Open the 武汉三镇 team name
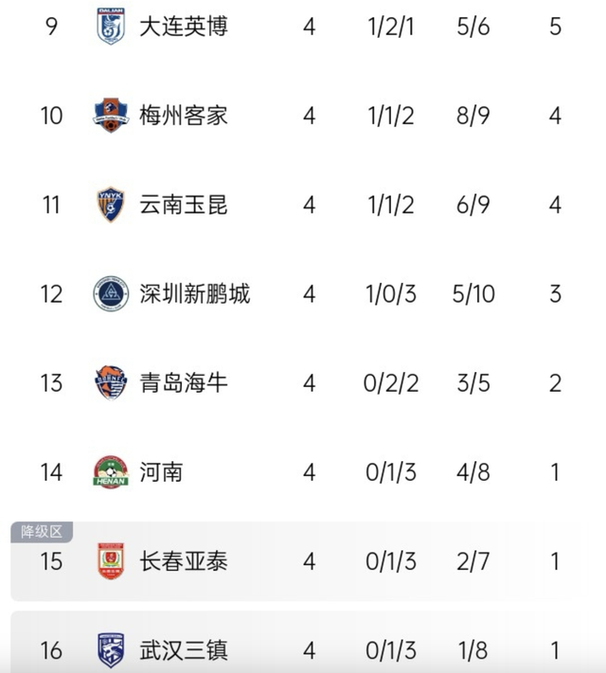606x673 pixels. pyautogui.click(x=184, y=650)
